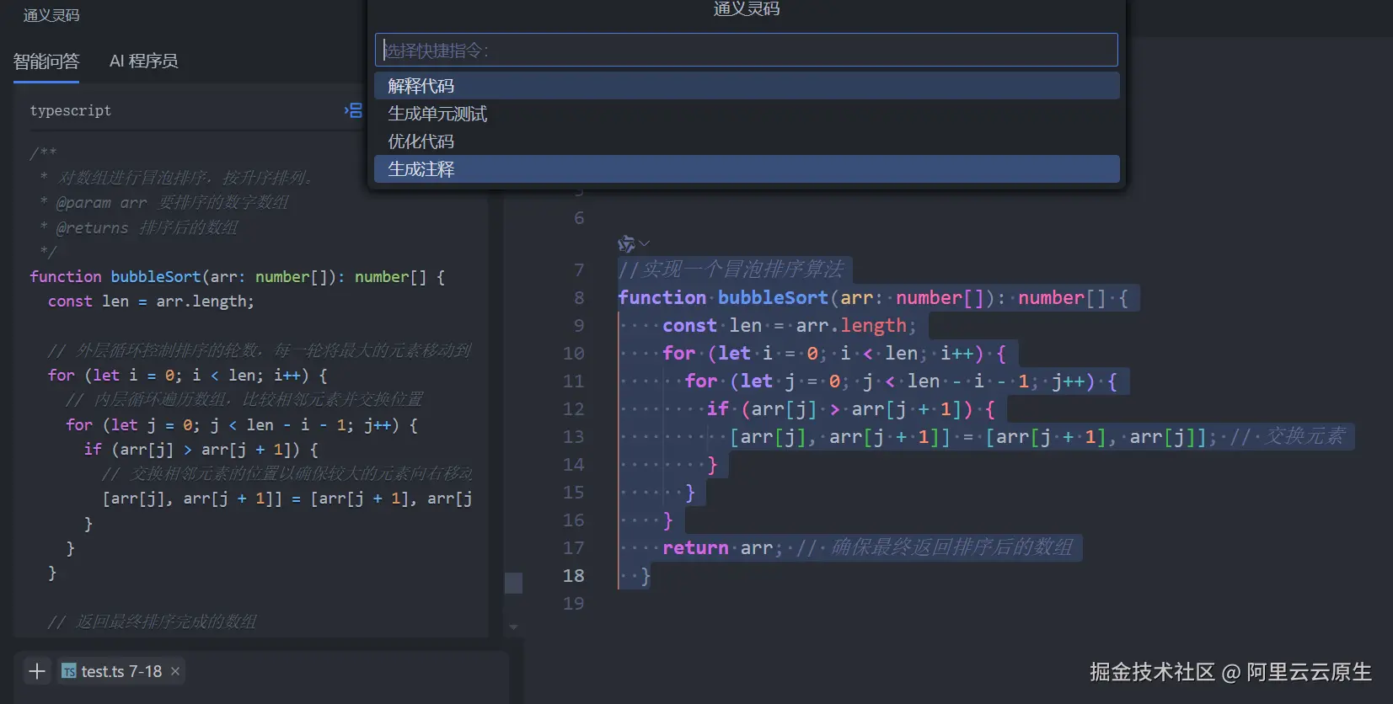
Task: Click line number 13 in the gutter
Action: pyautogui.click(x=574, y=436)
